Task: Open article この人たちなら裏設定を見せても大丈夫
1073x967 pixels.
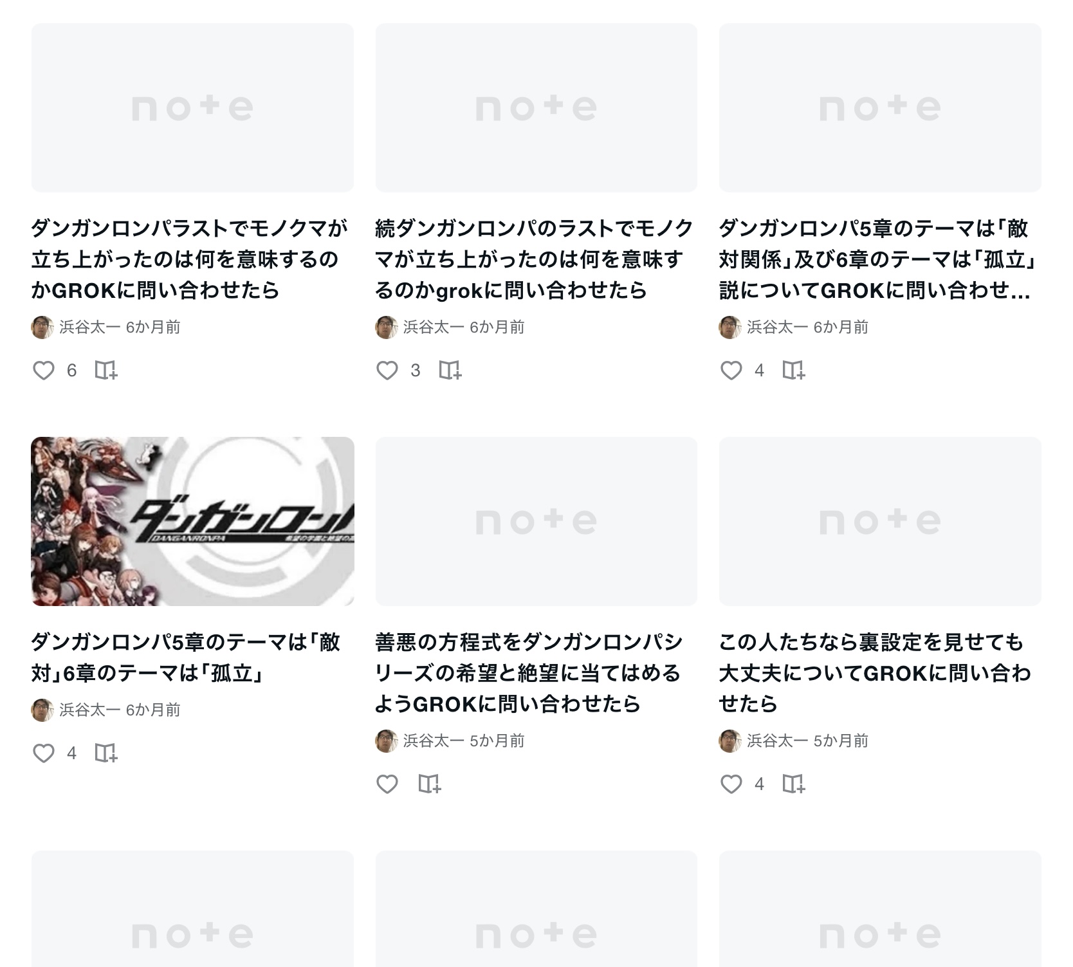Action: (x=875, y=673)
